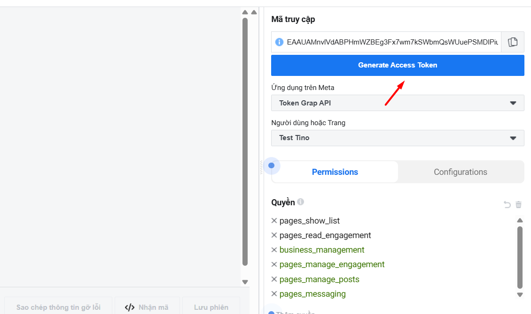Click the pages_show_list permission text

click(310, 220)
